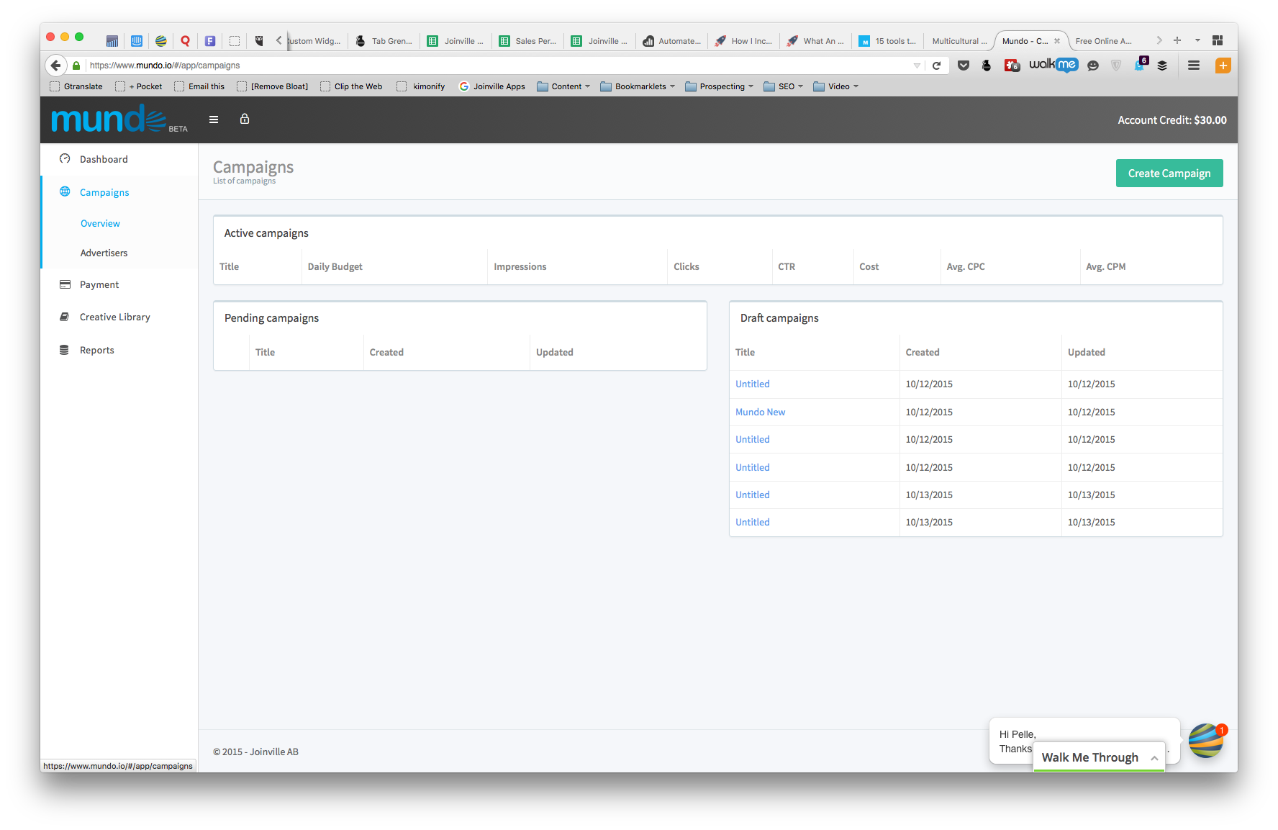Expand the Video bookmarks folder
The image size is (1278, 830).
(x=835, y=86)
